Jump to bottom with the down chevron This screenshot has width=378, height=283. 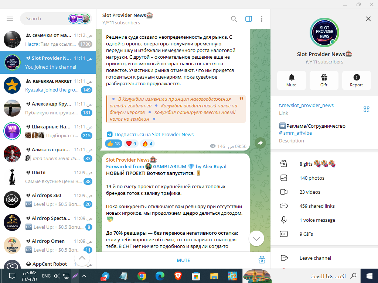(256, 238)
